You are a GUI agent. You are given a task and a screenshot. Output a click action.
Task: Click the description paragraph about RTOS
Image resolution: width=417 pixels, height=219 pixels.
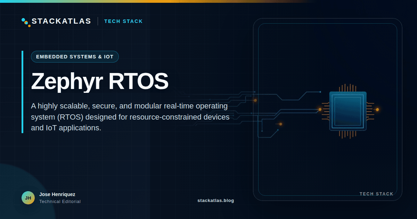pos(130,117)
